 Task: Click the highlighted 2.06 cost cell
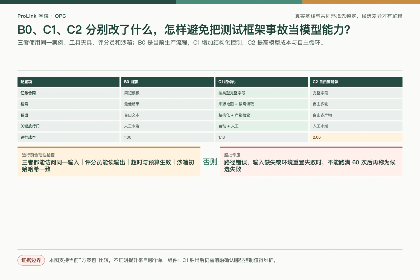pos(356,137)
